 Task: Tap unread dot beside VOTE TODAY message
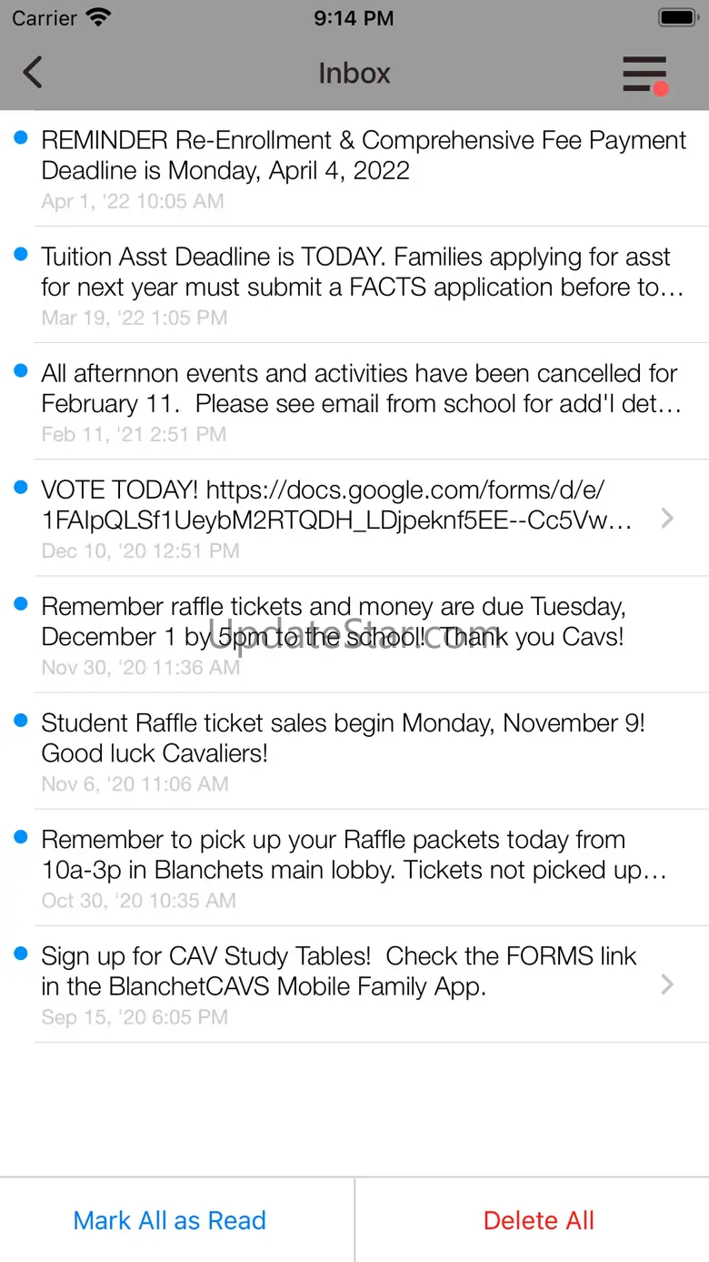tap(21, 489)
